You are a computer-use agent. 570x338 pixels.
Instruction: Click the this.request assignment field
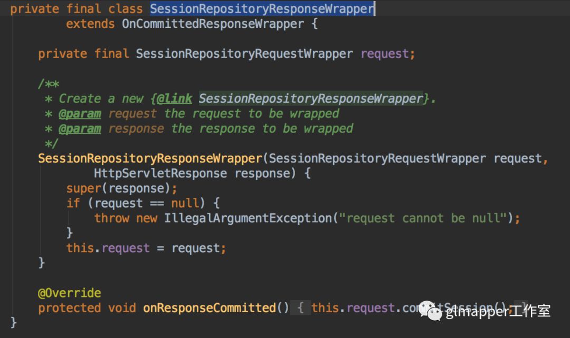(x=126, y=248)
